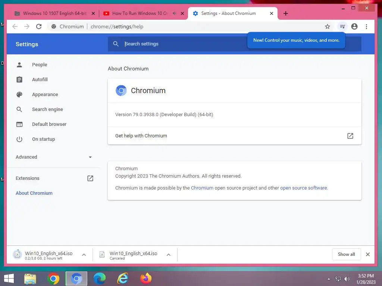Screen dimensions: 382x286
Task: Follow the open source software link
Action: tap(304, 188)
